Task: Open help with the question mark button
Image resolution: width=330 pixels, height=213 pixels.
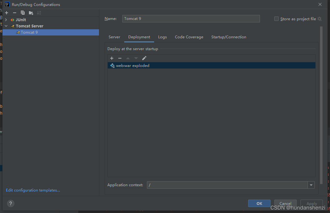Action: (x=11, y=203)
